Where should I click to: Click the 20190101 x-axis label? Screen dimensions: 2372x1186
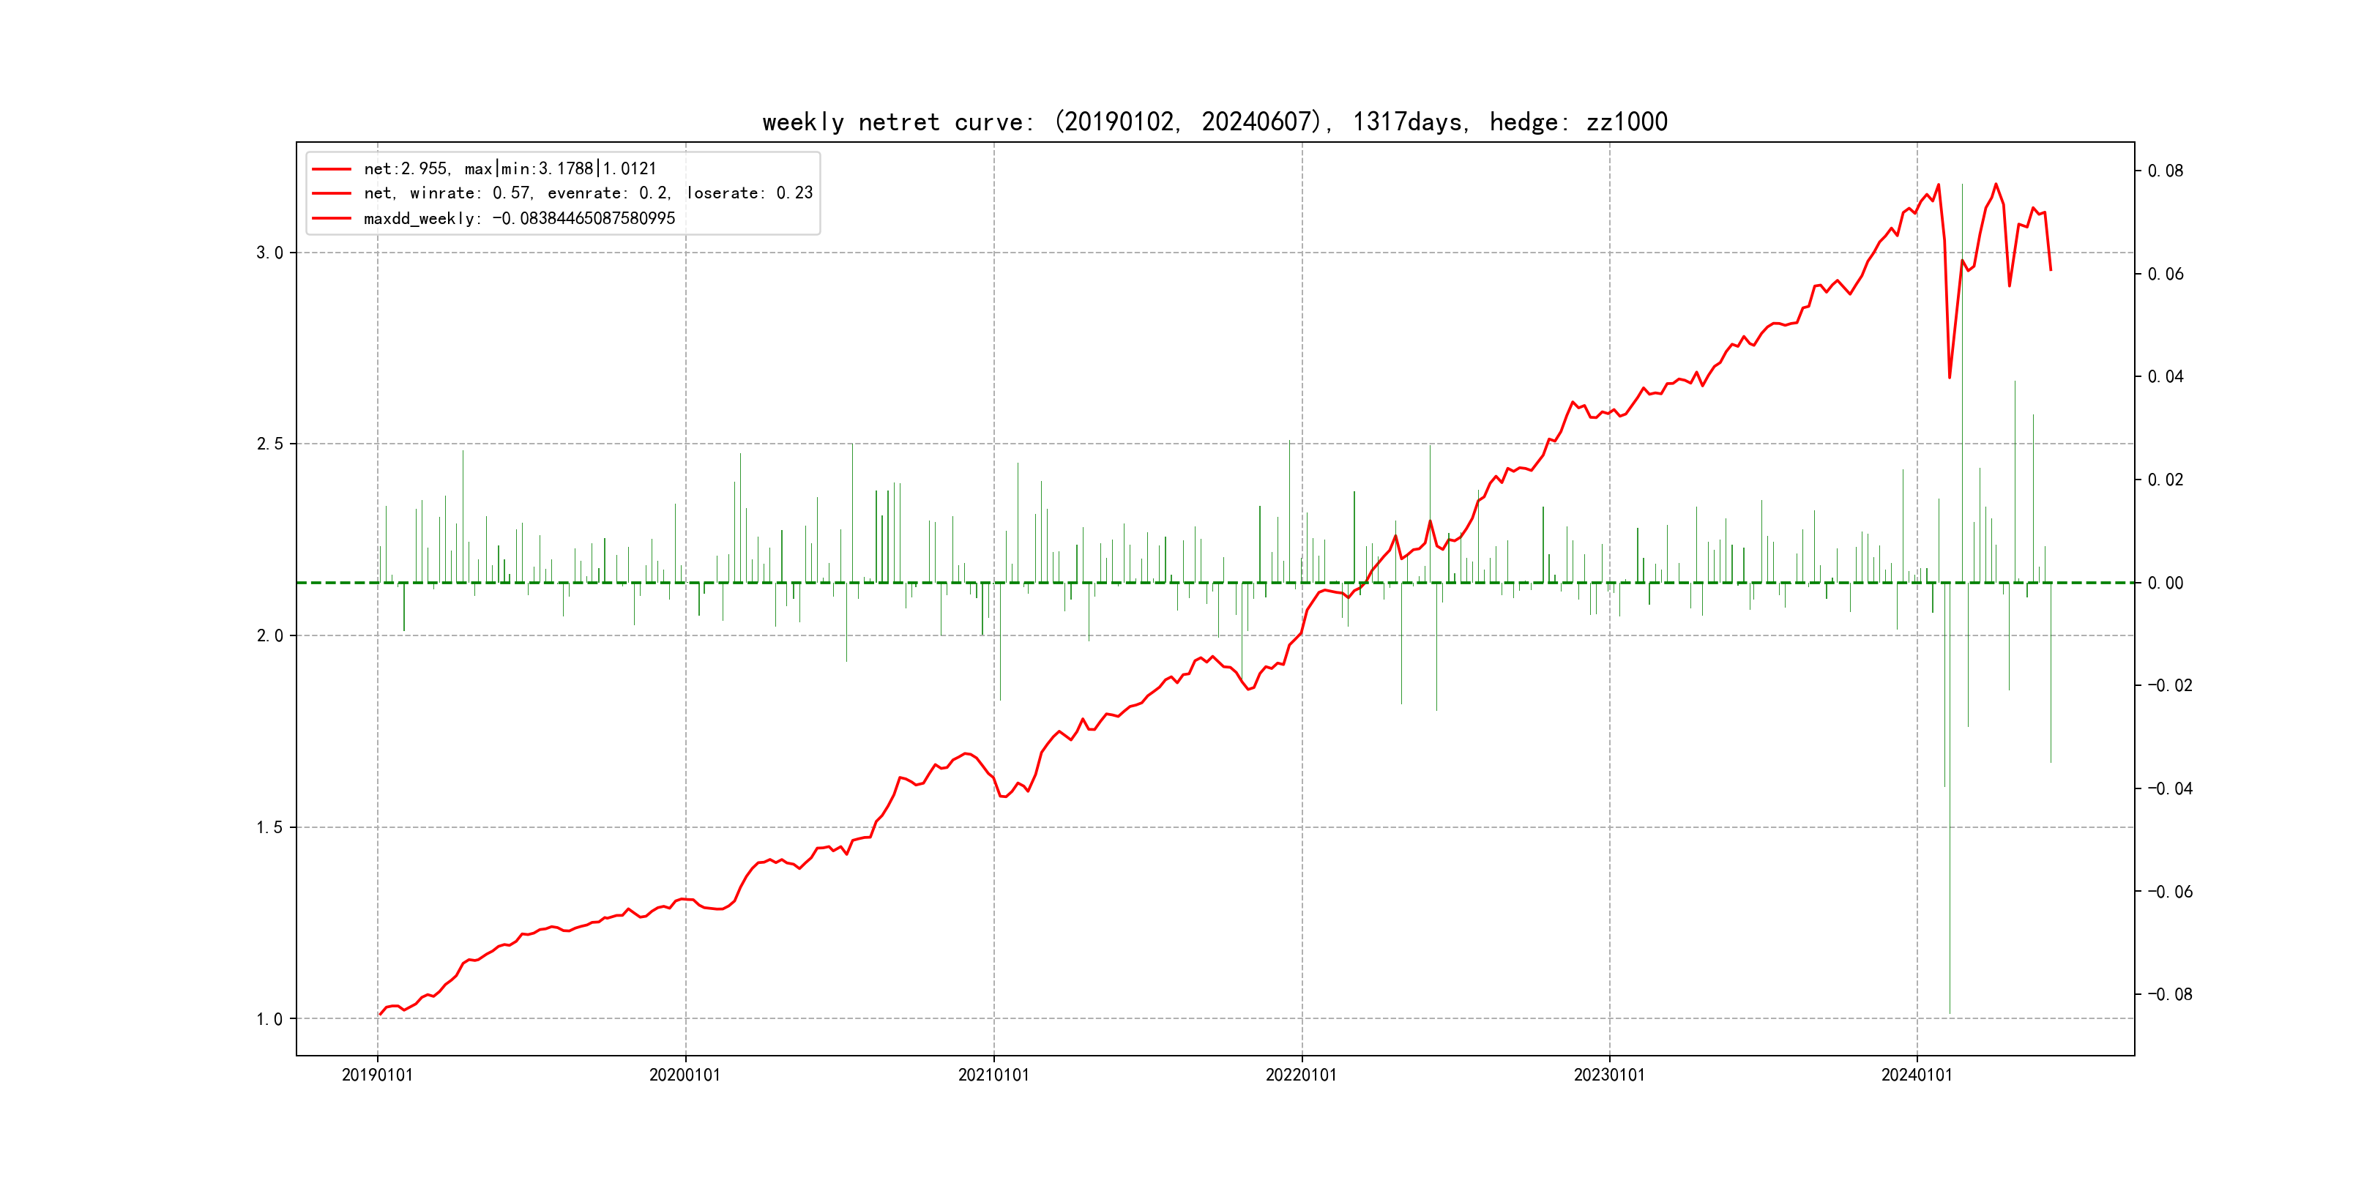tap(378, 1075)
